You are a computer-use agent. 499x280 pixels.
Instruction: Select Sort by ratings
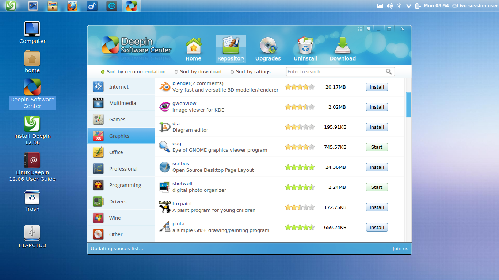coord(250,72)
